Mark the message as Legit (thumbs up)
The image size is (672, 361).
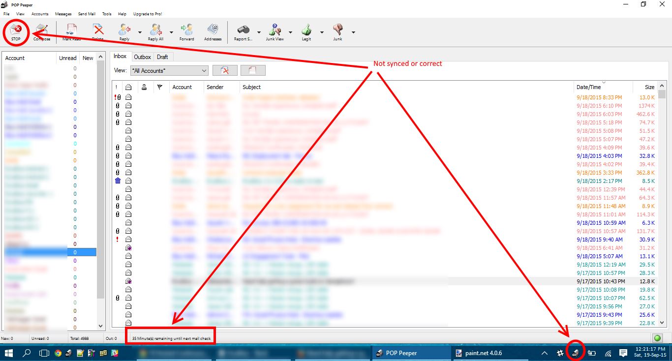pyautogui.click(x=306, y=31)
